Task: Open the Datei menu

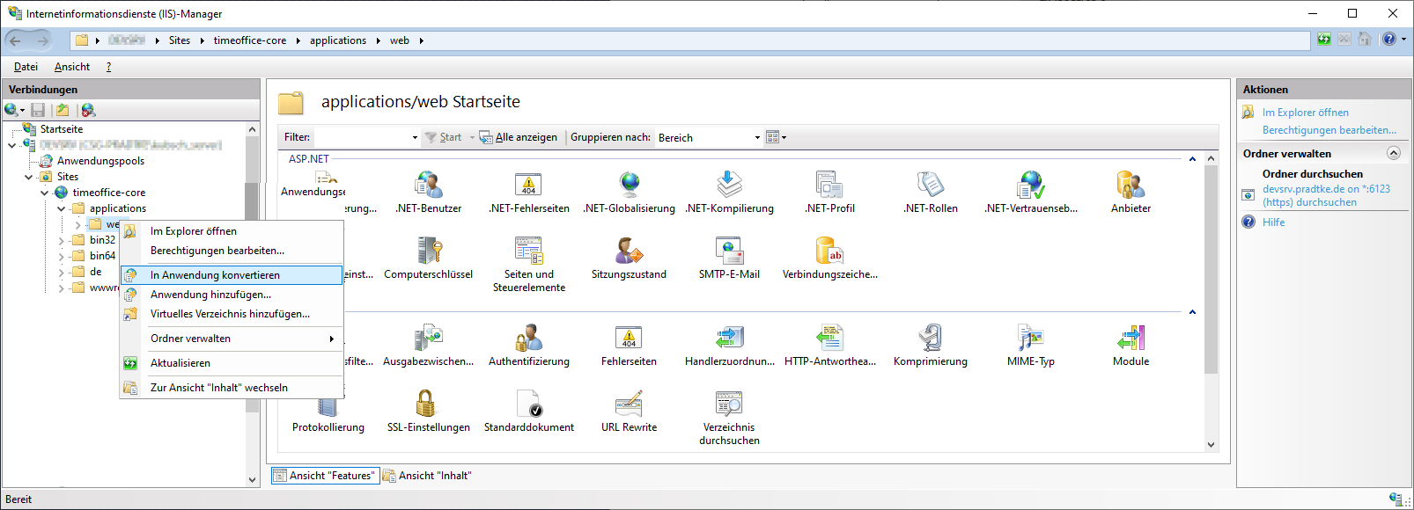Action: [x=26, y=67]
